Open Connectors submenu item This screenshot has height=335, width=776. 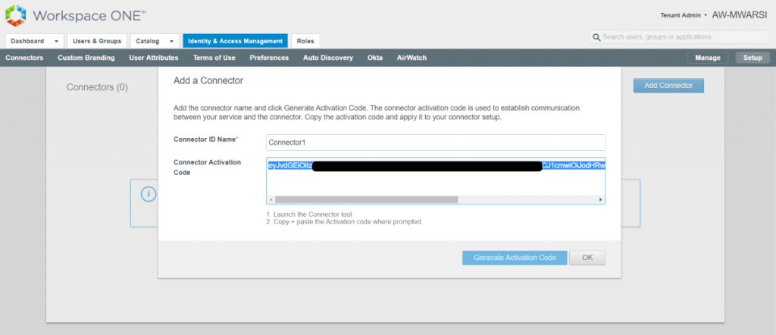(x=24, y=58)
